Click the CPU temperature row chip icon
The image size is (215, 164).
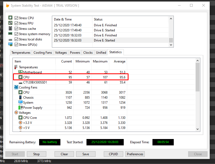click(20, 77)
